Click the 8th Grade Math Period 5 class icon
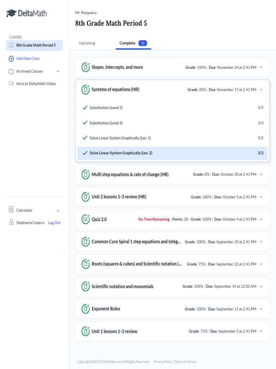276x369 pixels. [x=11, y=45]
